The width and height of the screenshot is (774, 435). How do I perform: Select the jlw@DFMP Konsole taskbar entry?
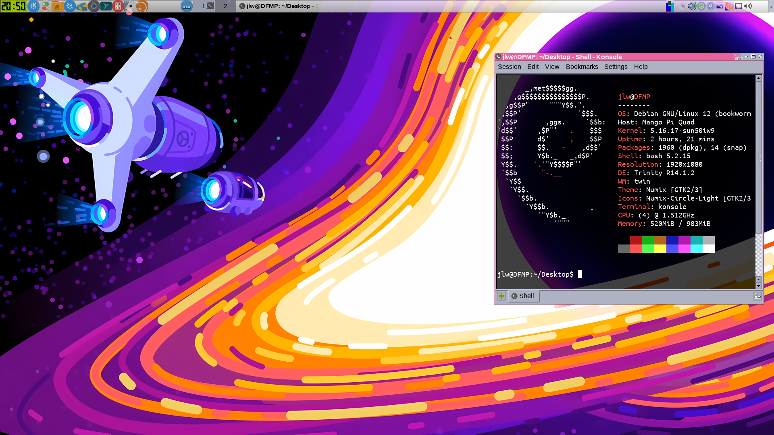[277, 6]
